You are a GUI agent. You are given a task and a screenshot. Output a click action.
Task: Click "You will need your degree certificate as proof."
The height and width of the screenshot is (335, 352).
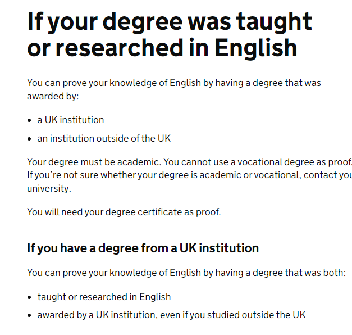(x=124, y=212)
